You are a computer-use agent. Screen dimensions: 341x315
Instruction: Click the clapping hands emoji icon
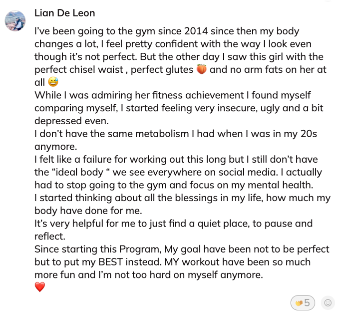coord(298,302)
